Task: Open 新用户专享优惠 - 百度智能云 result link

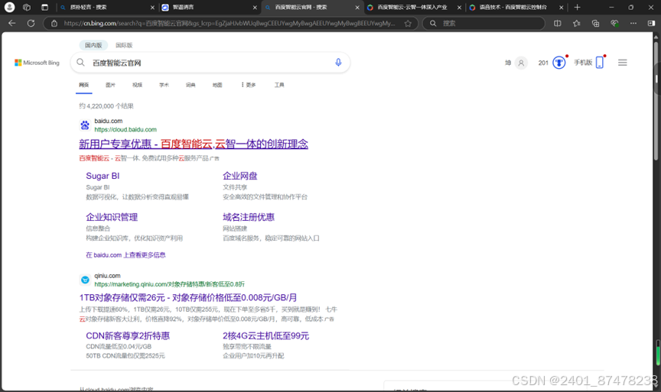Action: pyautogui.click(x=194, y=144)
